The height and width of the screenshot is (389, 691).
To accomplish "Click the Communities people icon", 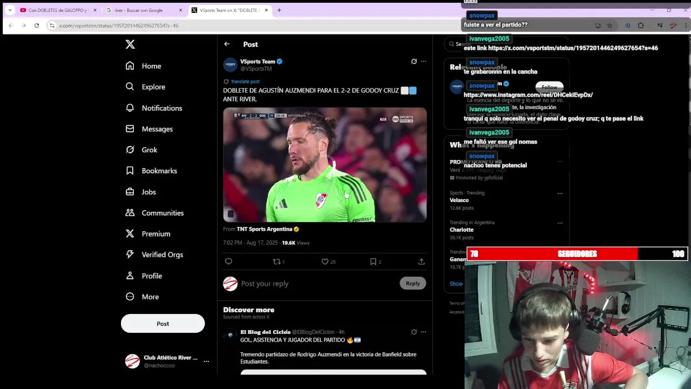I will 130,213.
